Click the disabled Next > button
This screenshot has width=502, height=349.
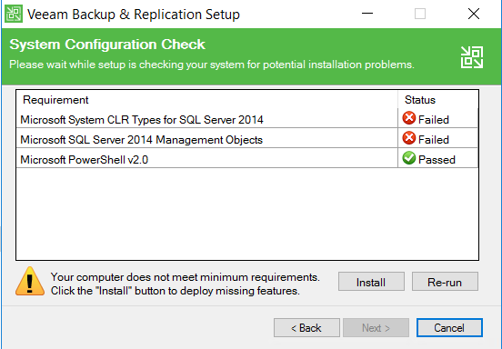coord(376,327)
